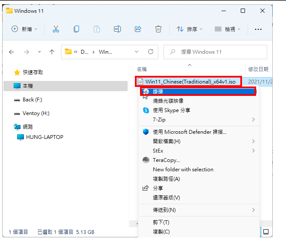Switch to large icons view button in status bar

[x=266, y=232]
